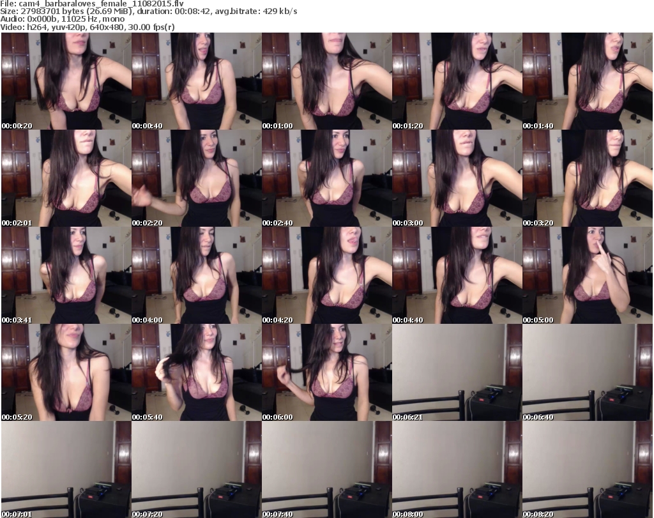Open the frame at 00:07:01

click(x=66, y=469)
